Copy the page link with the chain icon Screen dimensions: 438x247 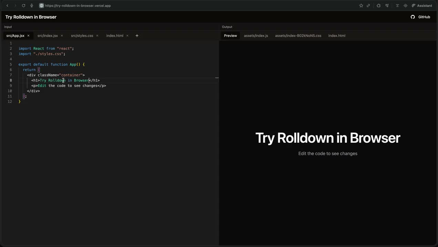(368, 5)
